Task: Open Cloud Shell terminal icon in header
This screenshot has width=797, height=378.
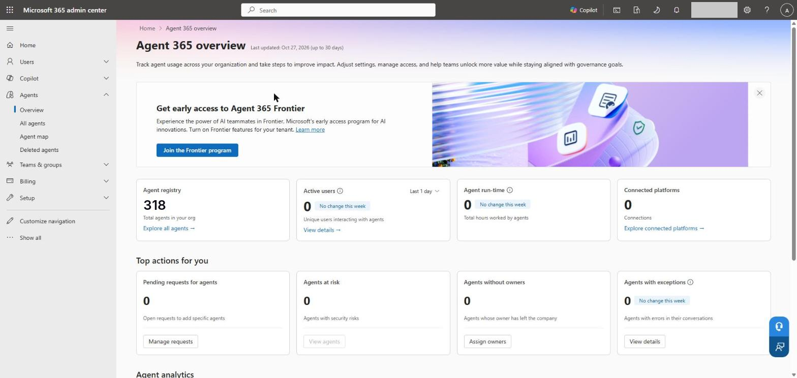Action: pos(617,10)
